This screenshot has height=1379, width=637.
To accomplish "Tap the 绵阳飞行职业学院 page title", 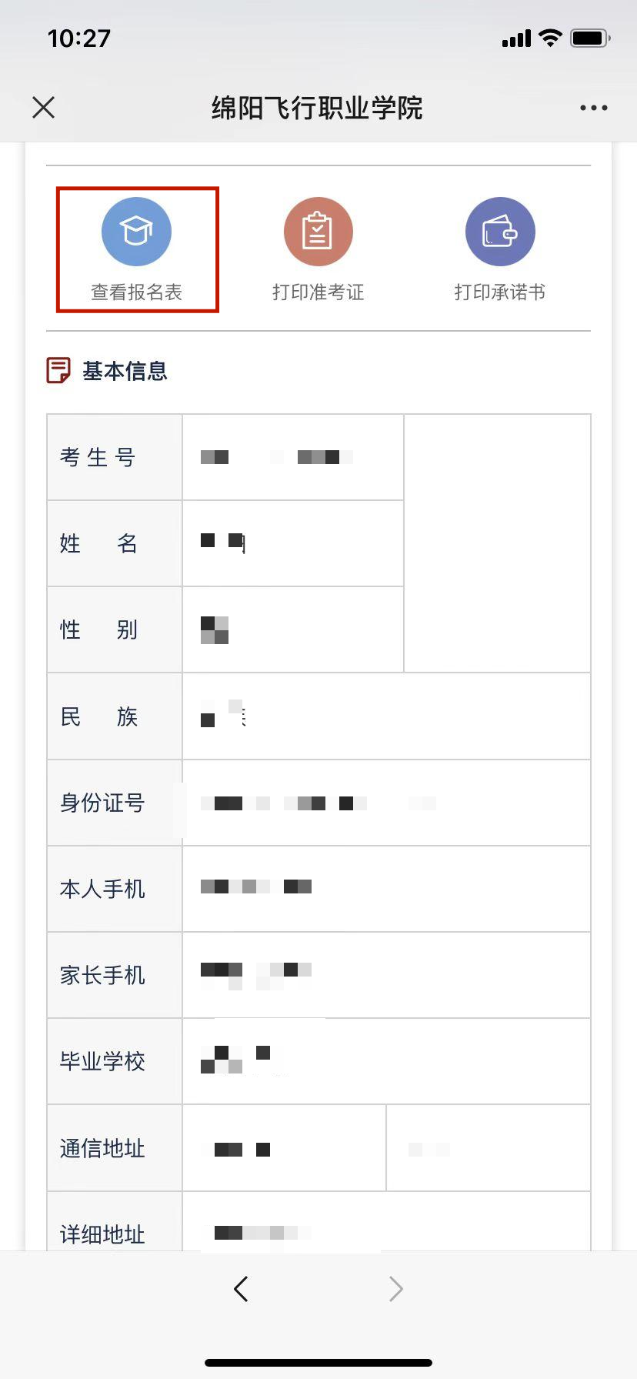I will [x=317, y=108].
